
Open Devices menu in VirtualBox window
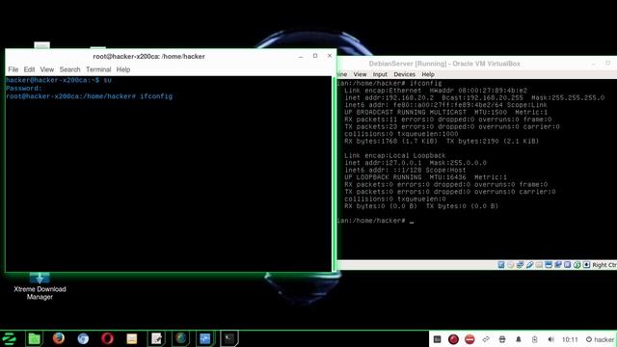coord(405,74)
